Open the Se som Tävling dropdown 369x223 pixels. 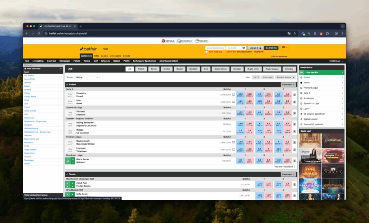coord(87,77)
